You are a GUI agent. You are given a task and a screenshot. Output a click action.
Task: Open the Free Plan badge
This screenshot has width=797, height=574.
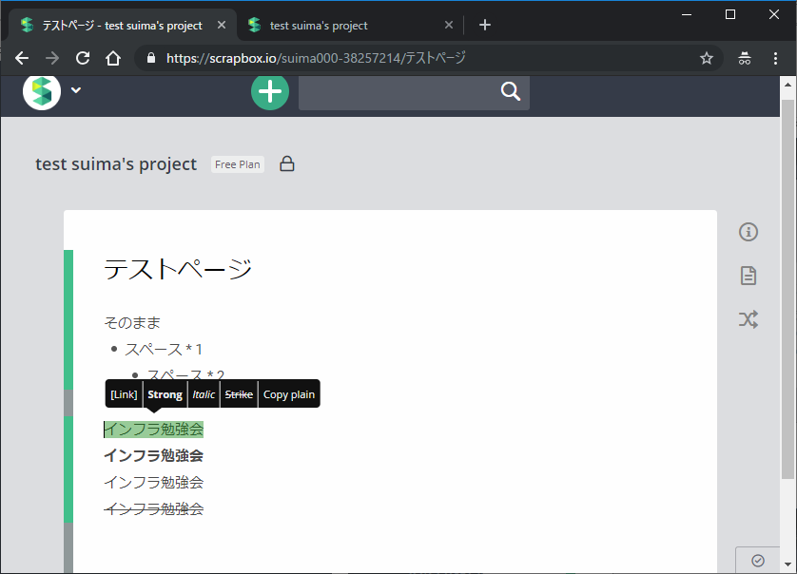pos(238,164)
